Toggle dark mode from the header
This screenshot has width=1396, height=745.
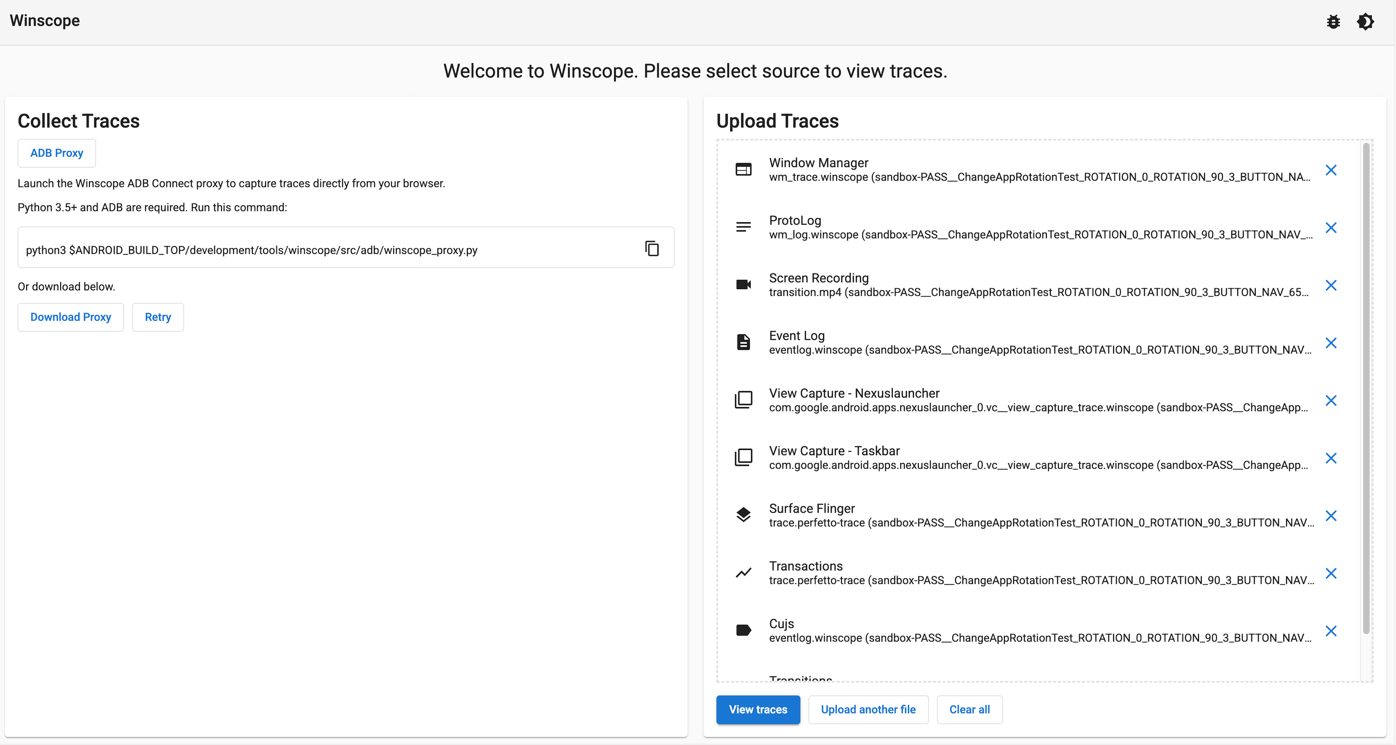pos(1365,22)
